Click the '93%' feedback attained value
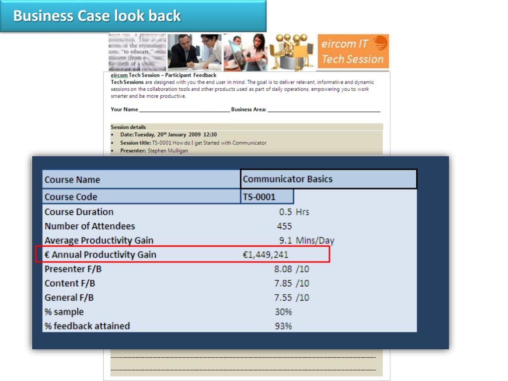 (x=283, y=326)
